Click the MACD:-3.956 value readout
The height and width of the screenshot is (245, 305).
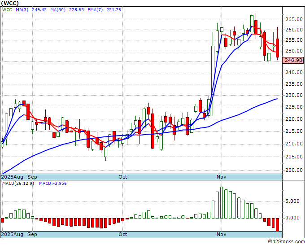coord(53,184)
